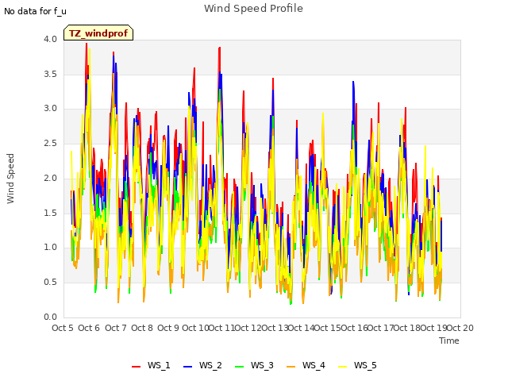Click the red WS_1 legend color marker
This screenshot has height=381, width=508.
[136, 367]
